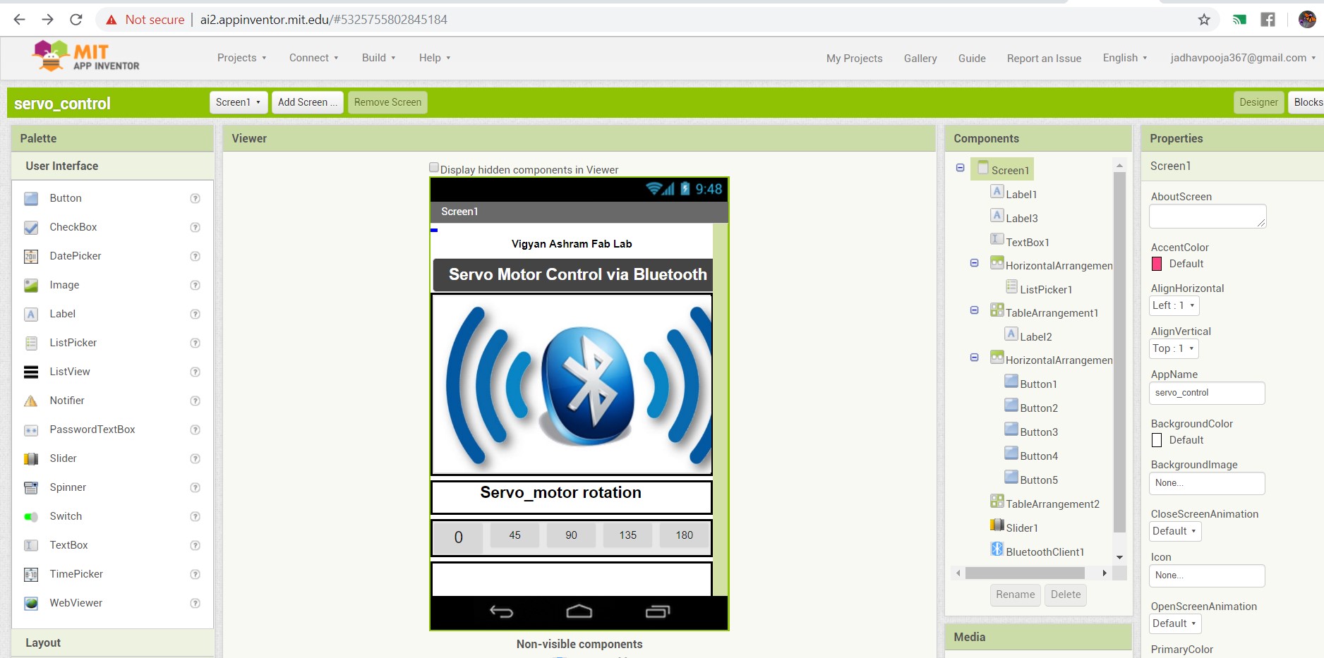
Task: Open the AlignVertical Top dropdown
Action: click(1174, 348)
